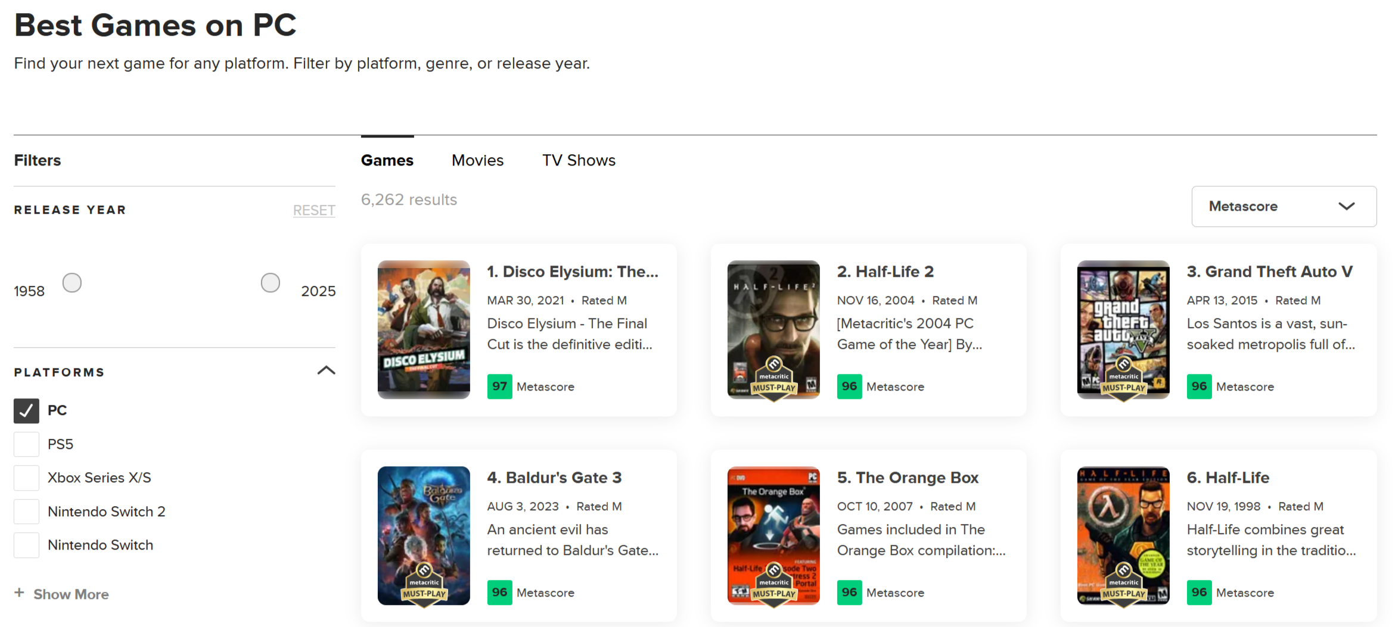Collapse the Platforms filter section
Viewport: 1398px width, 627px height.
point(326,371)
